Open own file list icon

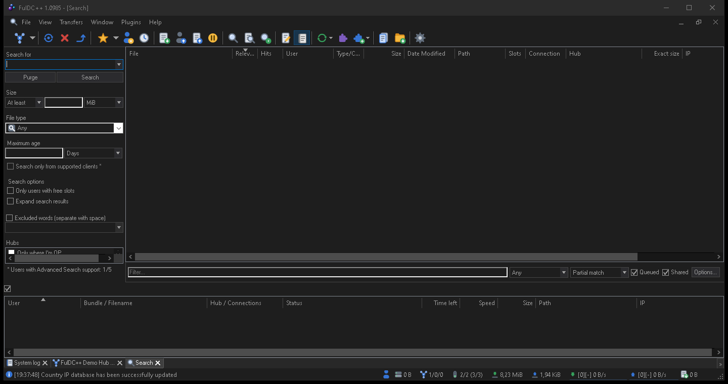383,38
